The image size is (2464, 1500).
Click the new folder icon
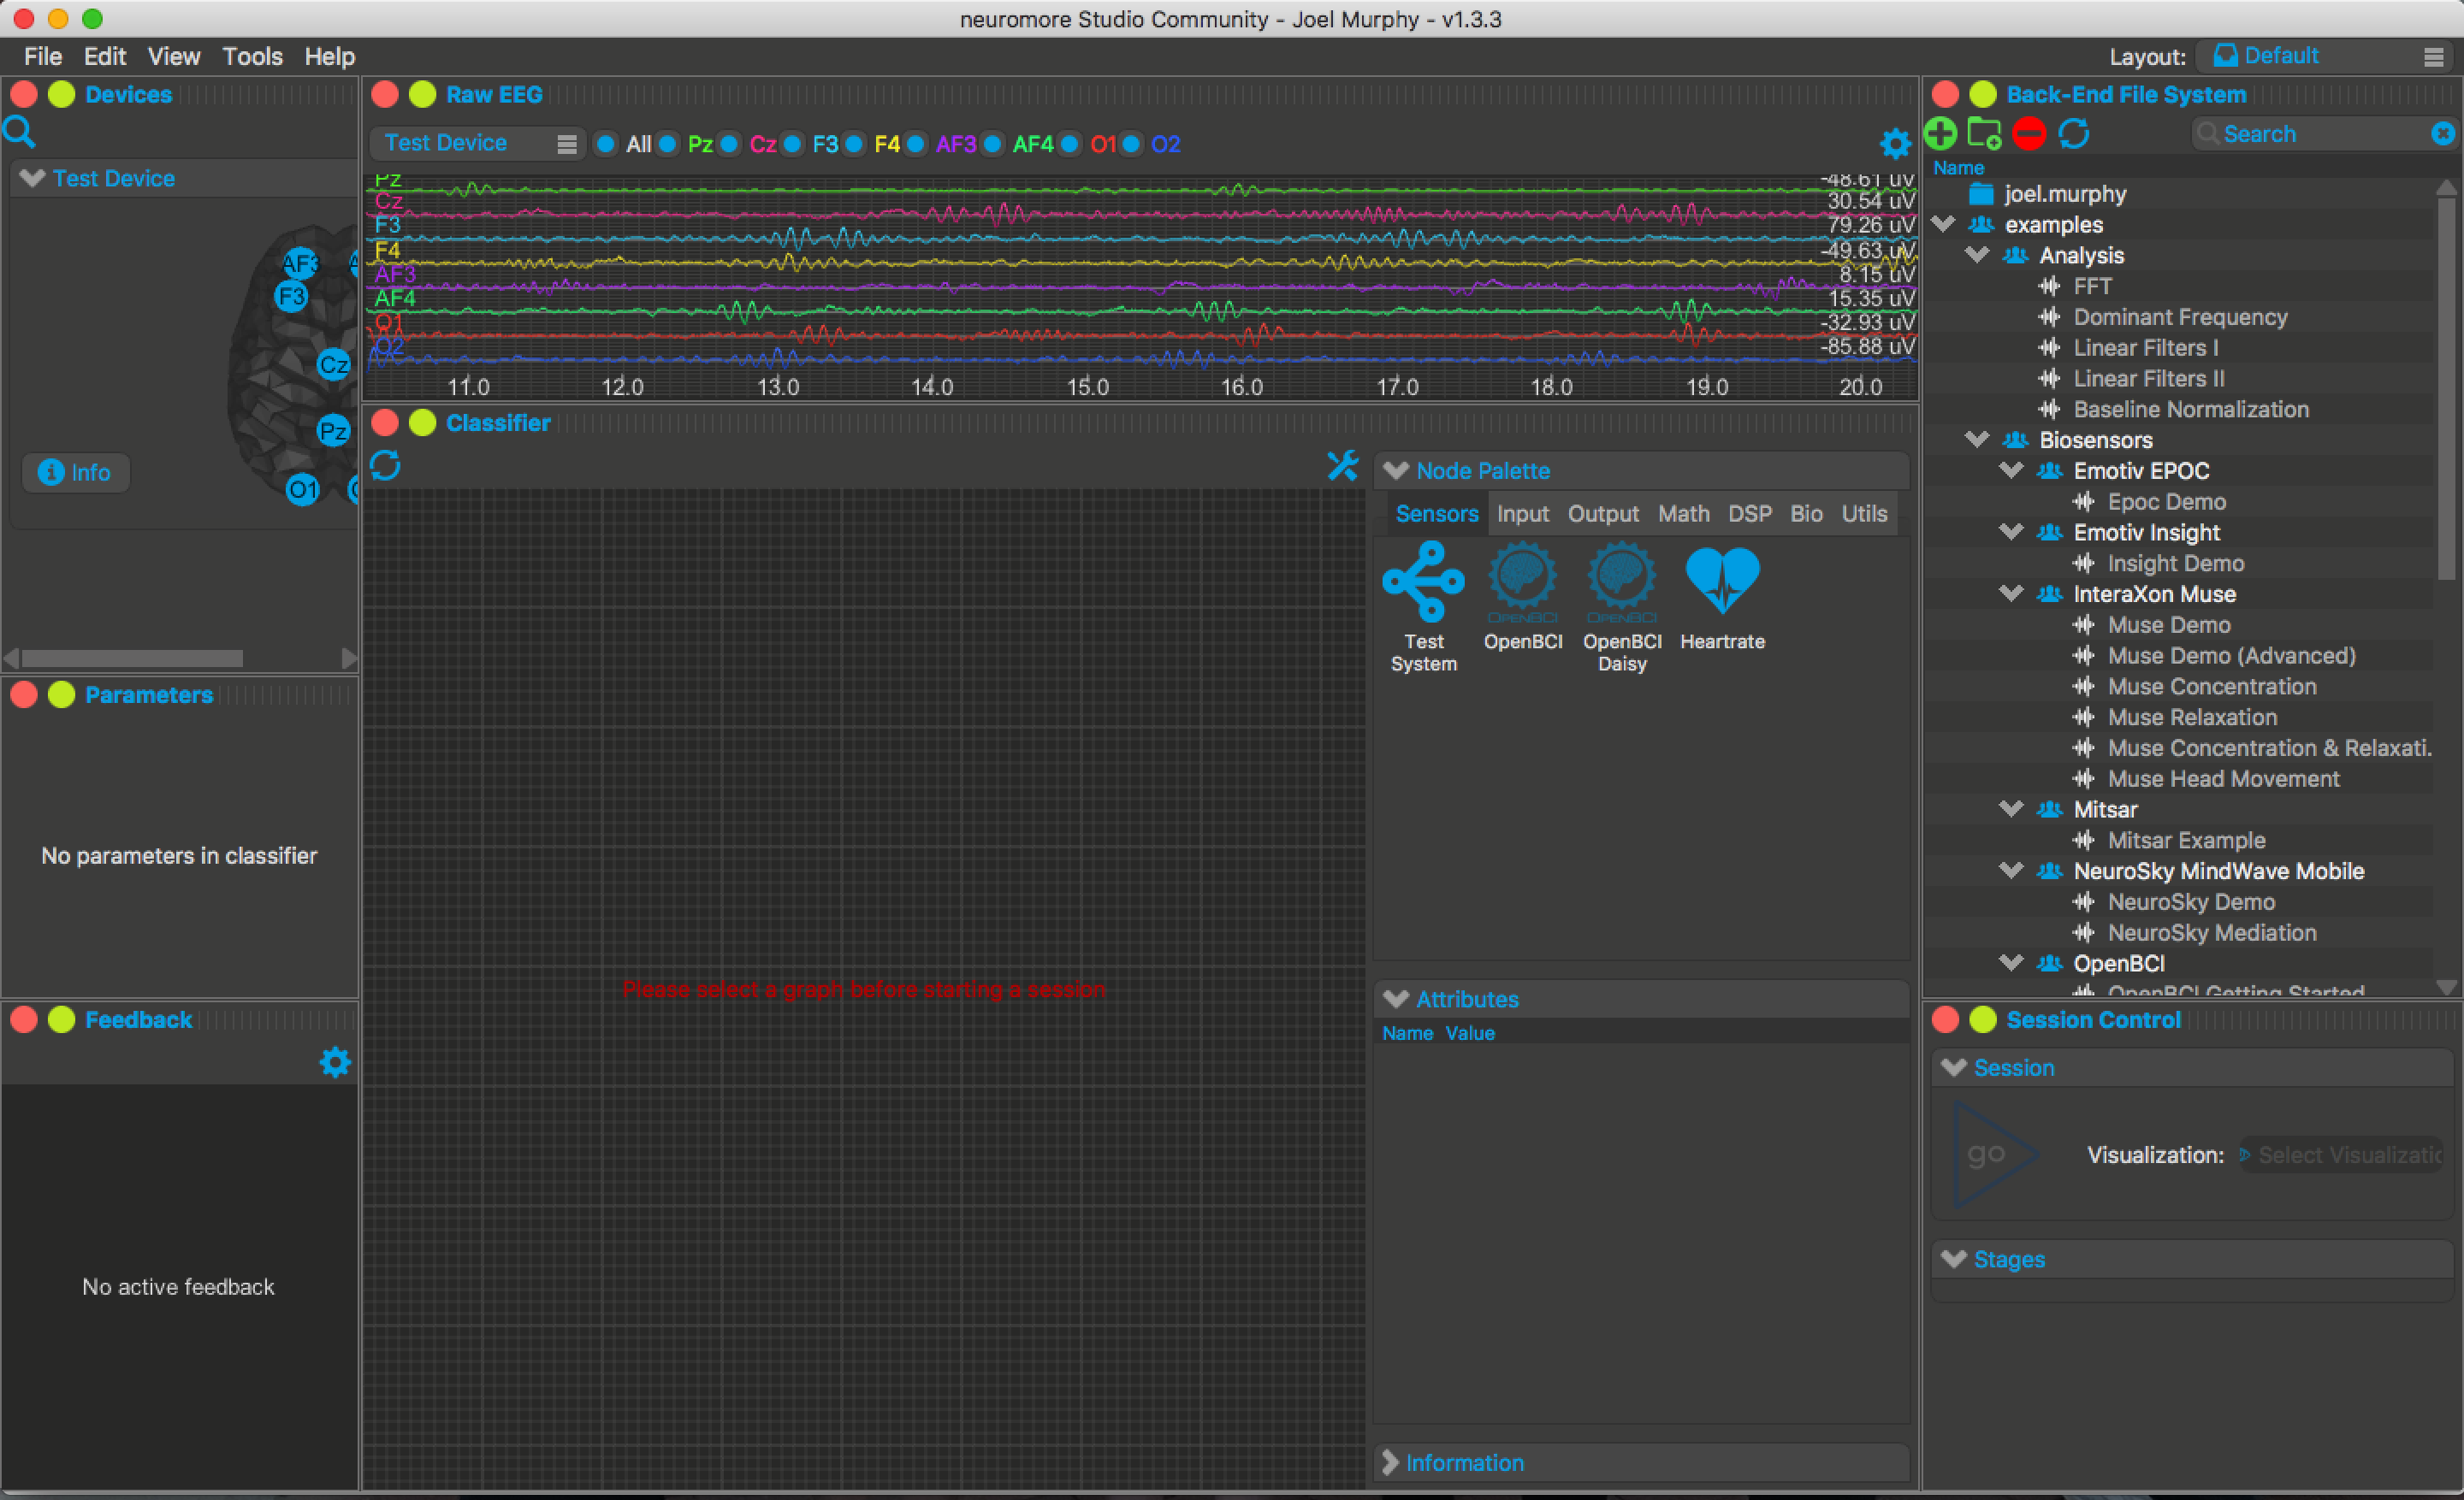point(1984,134)
